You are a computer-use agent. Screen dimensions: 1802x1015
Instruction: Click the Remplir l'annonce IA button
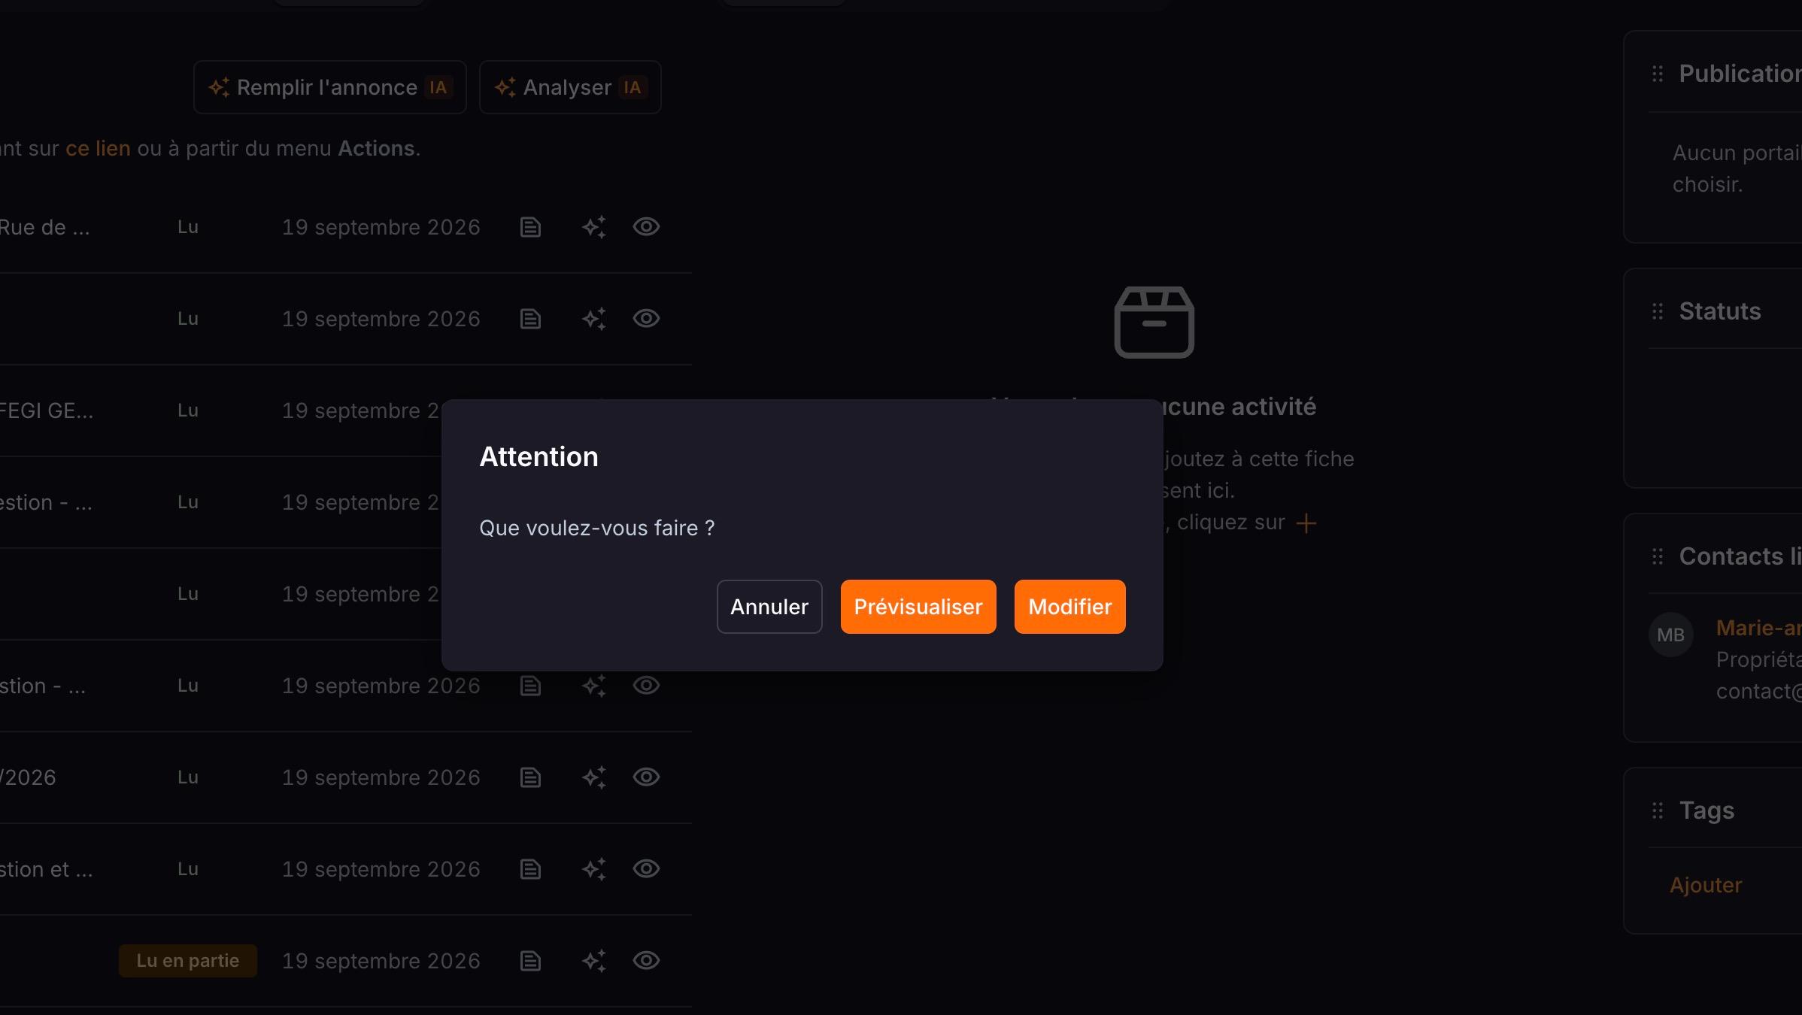(x=330, y=87)
